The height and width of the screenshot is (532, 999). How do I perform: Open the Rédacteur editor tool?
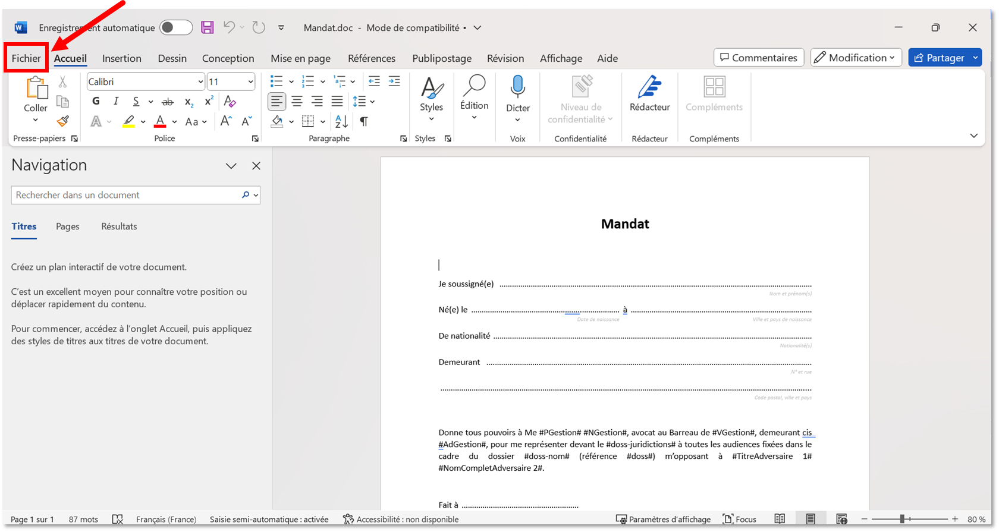point(650,94)
